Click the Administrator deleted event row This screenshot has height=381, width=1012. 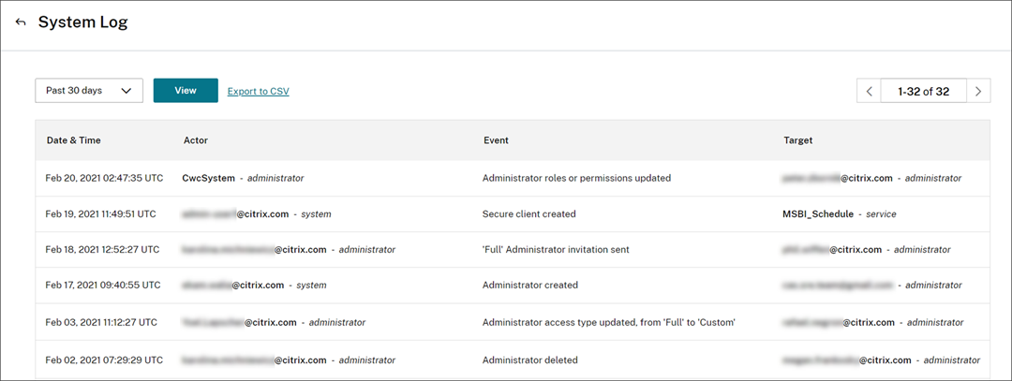point(529,359)
